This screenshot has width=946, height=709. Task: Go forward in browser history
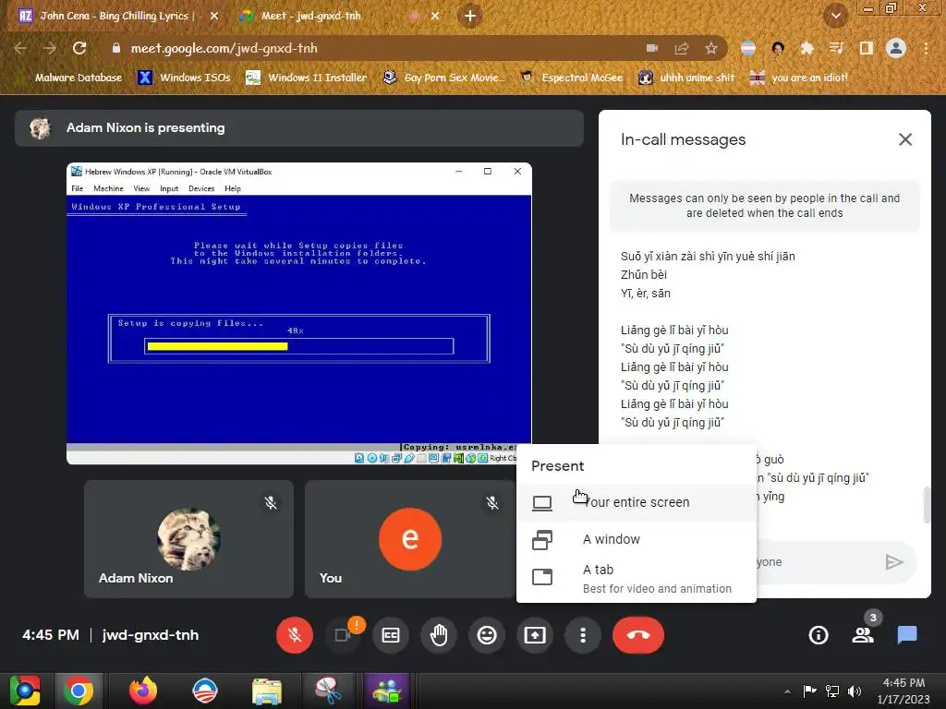[50, 48]
